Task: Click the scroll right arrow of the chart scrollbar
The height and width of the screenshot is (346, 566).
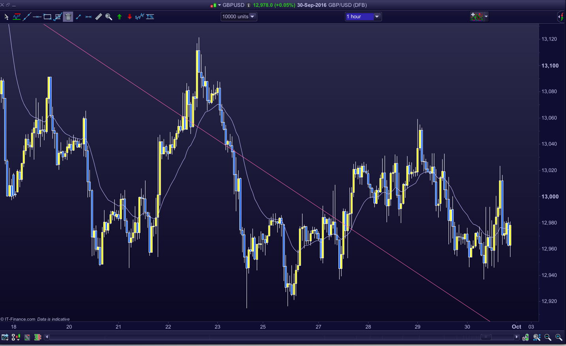Action: 517,337
